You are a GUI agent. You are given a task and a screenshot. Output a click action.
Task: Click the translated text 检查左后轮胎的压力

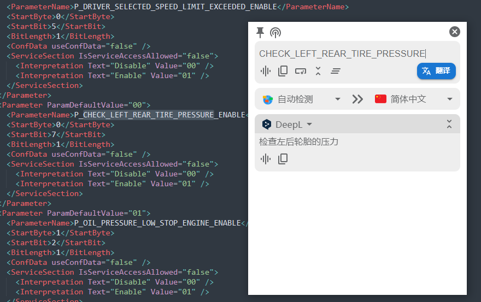click(x=298, y=141)
